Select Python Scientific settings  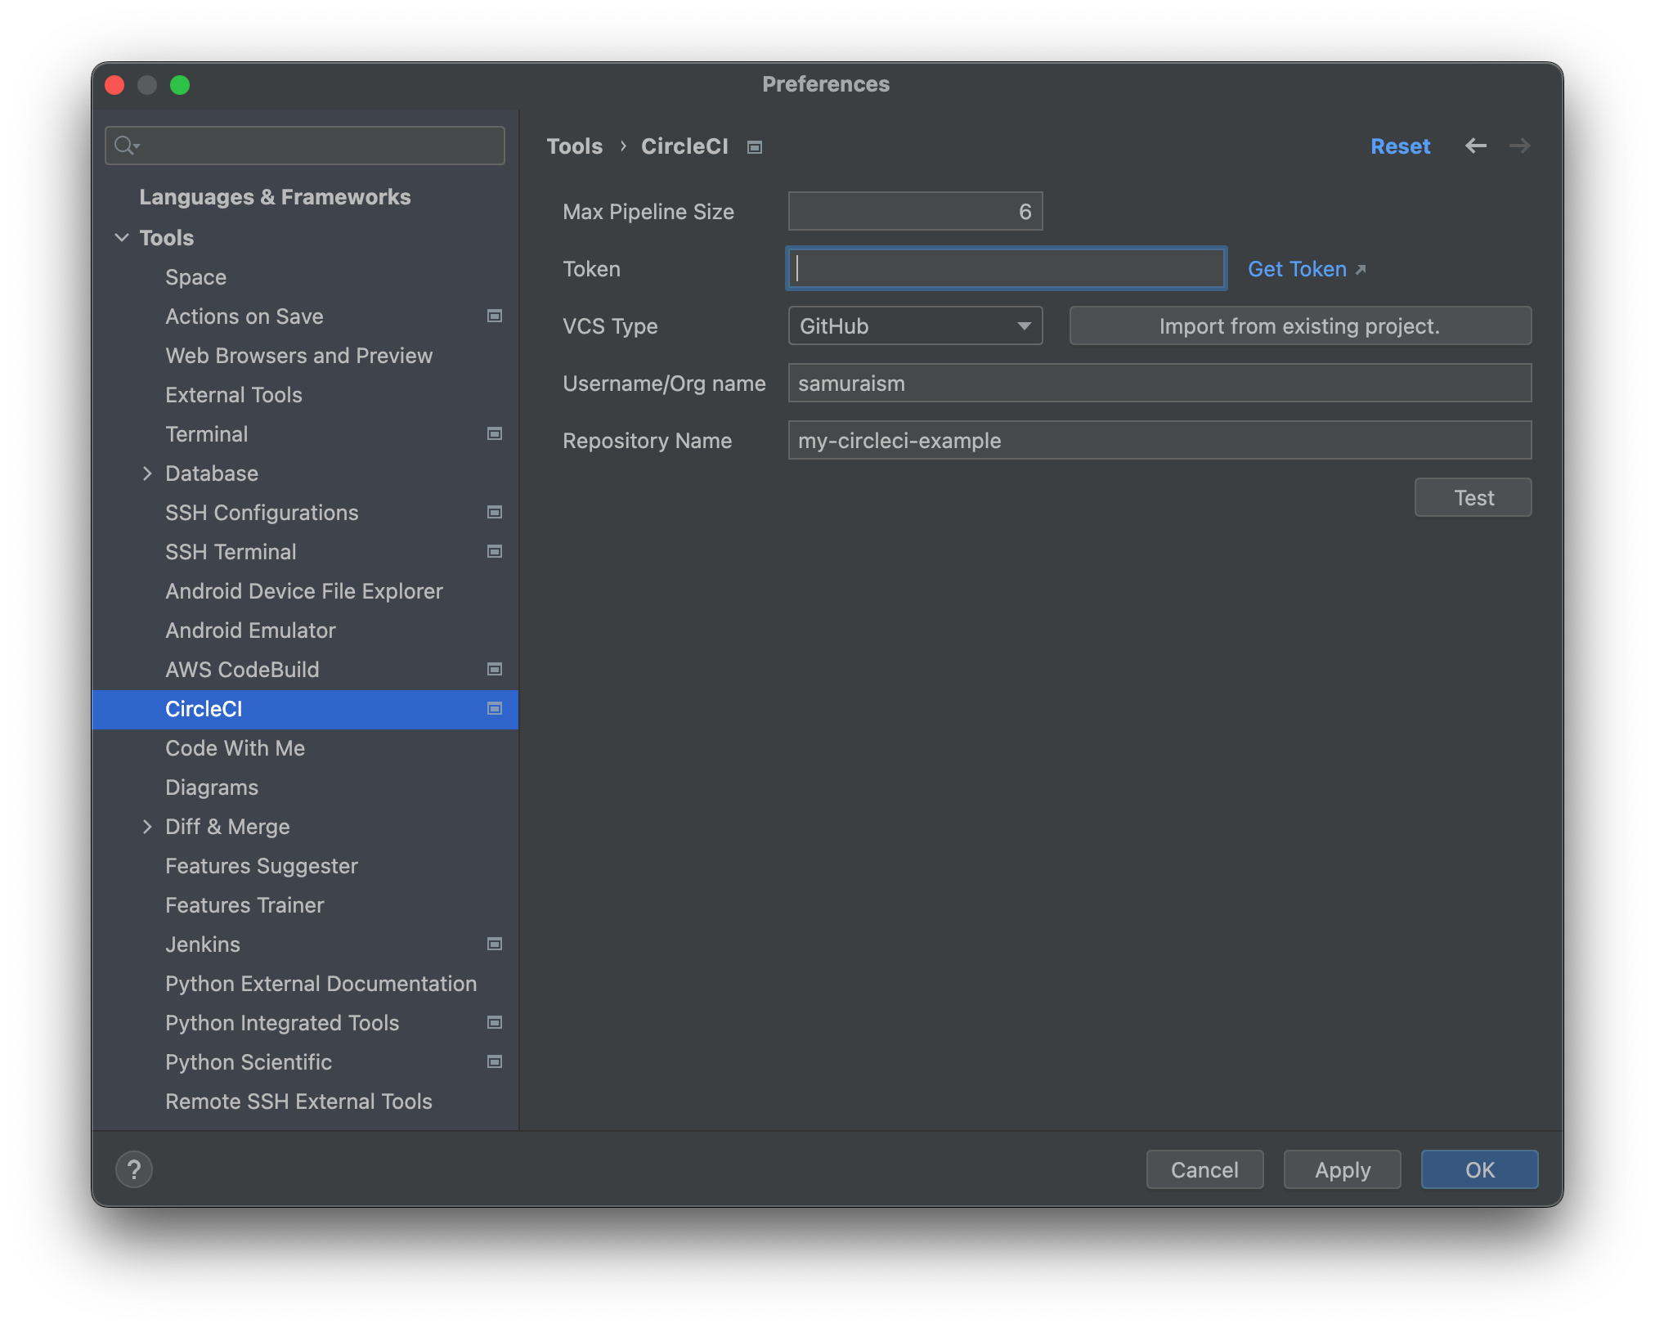[x=249, y=1062]
